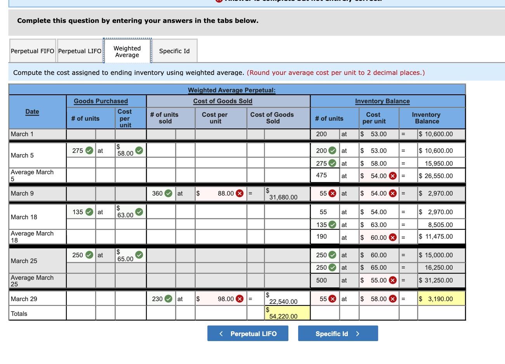Select the 54,220.00 totals cell
This screenshot has width=505, height=364.
point(287,313)
